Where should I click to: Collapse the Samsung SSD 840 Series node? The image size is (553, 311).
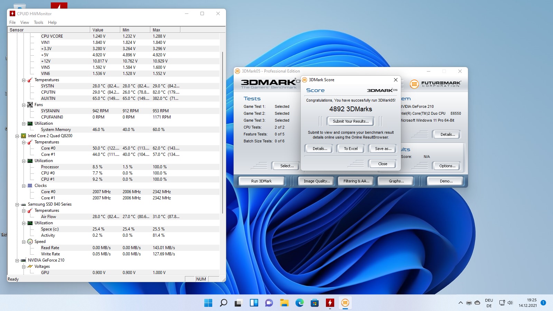coord(17,204)
